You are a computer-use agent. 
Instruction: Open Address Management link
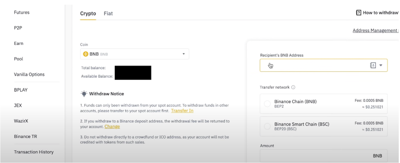[x=375, y=31]
